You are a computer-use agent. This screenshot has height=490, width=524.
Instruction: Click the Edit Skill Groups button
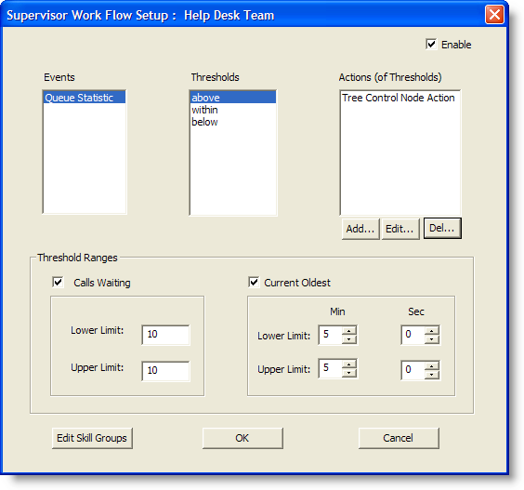(92, 438)
